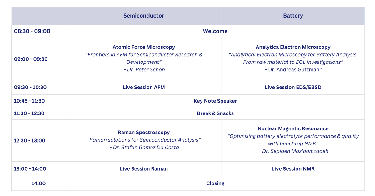This screenshot has width=375, height=196.
Task: Click the Analytica Electron Microscopy title
Action: click(293, 47)
